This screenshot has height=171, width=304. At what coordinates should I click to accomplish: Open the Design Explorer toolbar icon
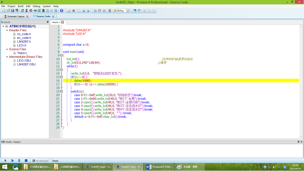(x=43, y=11)
